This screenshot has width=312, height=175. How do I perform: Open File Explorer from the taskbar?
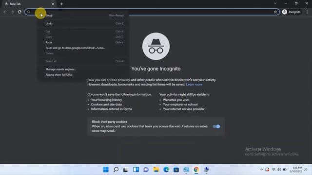(x=156, y=170)
